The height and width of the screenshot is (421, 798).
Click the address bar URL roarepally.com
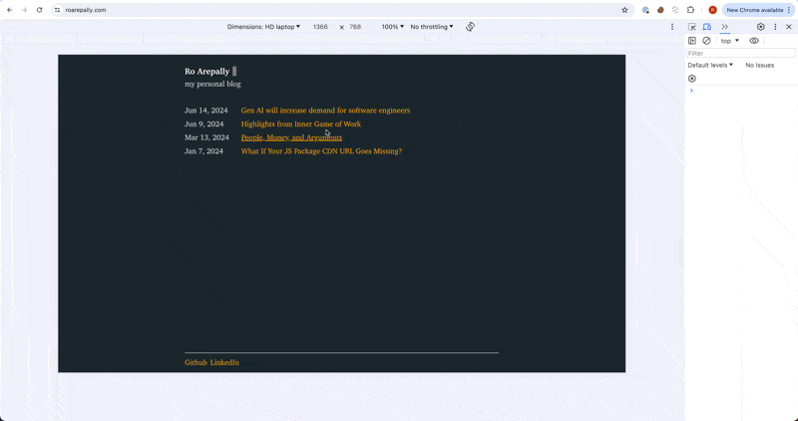coord(86,10)
